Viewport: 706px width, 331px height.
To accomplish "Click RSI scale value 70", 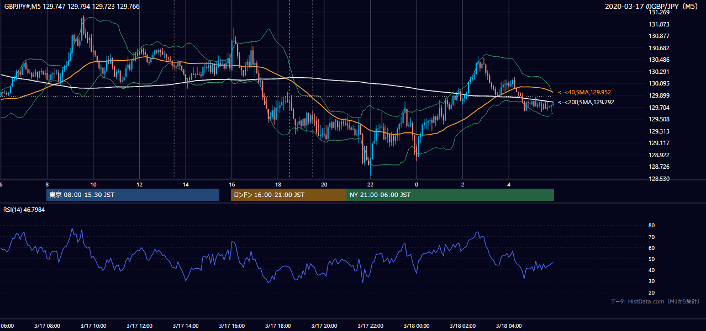I will (651, 237).
